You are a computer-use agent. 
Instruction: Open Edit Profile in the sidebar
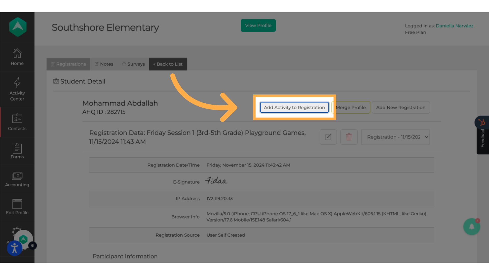click(17, 207)
